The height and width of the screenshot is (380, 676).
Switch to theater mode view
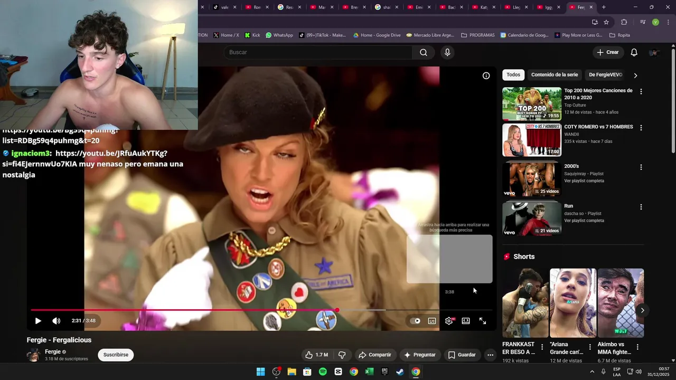[466, 321]
